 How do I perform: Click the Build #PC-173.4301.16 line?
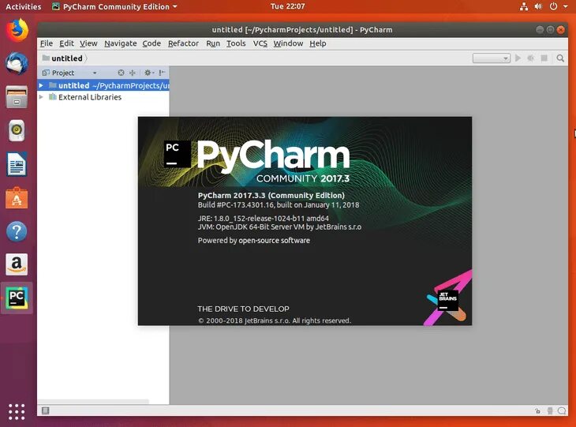[279, 205]
